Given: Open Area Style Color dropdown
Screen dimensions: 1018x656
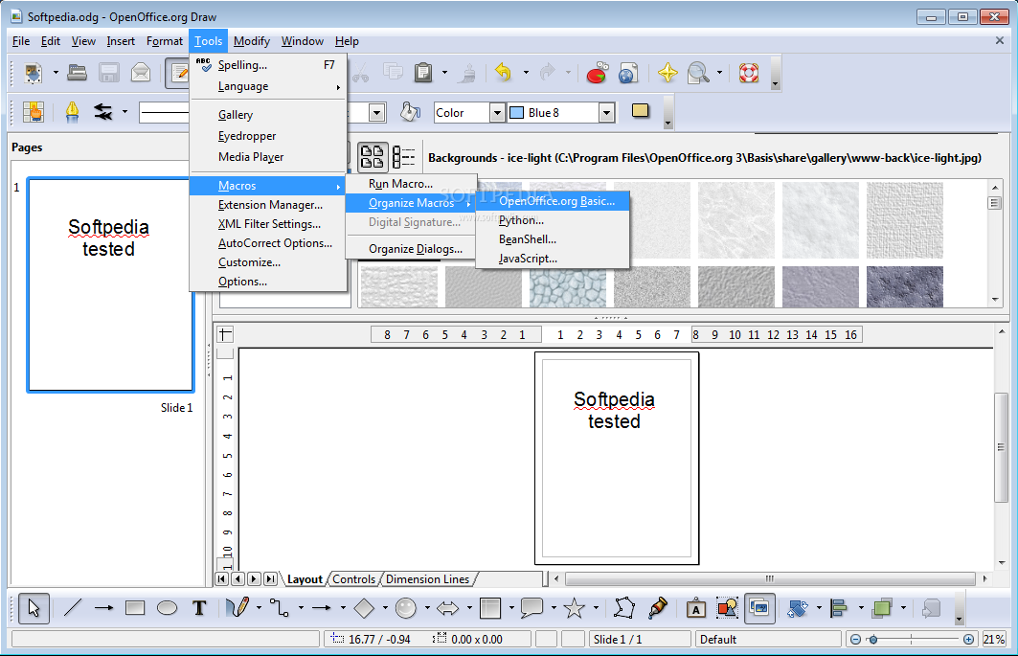Looking at the screenshot, I should 497,113.
